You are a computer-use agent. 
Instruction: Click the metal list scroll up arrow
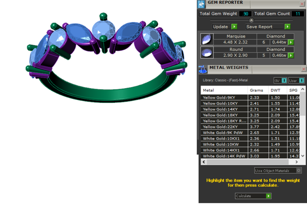pyautogui.click(x=303, y=89)
